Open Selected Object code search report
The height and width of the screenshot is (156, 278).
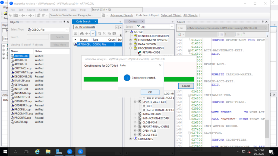coord(171,15)
